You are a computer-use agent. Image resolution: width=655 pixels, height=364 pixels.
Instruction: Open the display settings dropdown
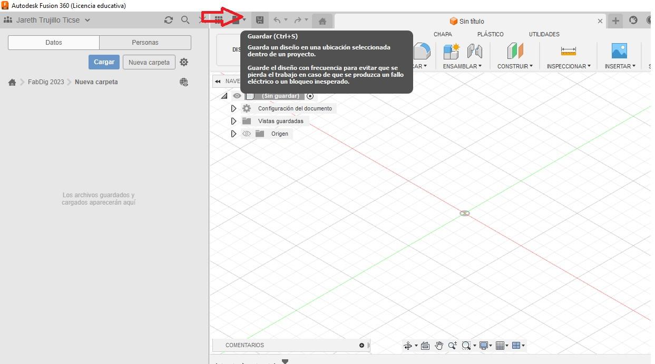[485, 346]
